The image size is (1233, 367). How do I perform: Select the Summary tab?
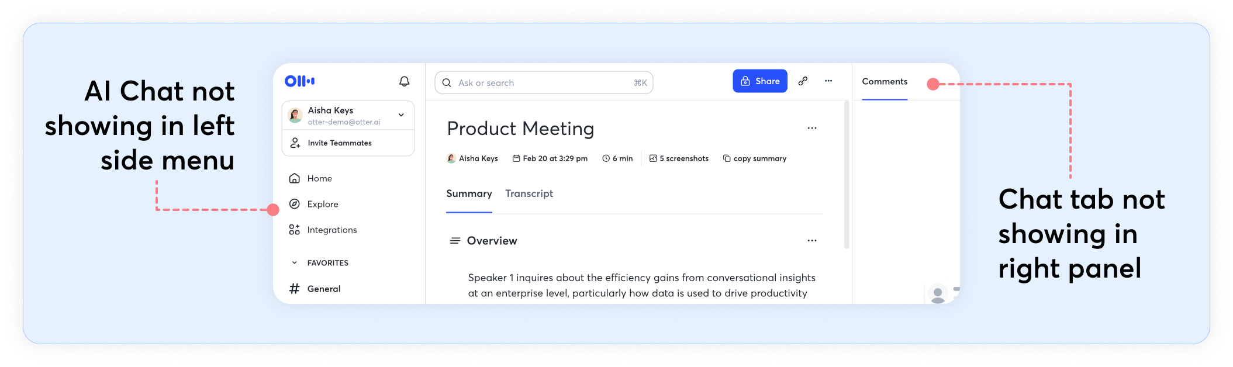(x=469, y=193)
